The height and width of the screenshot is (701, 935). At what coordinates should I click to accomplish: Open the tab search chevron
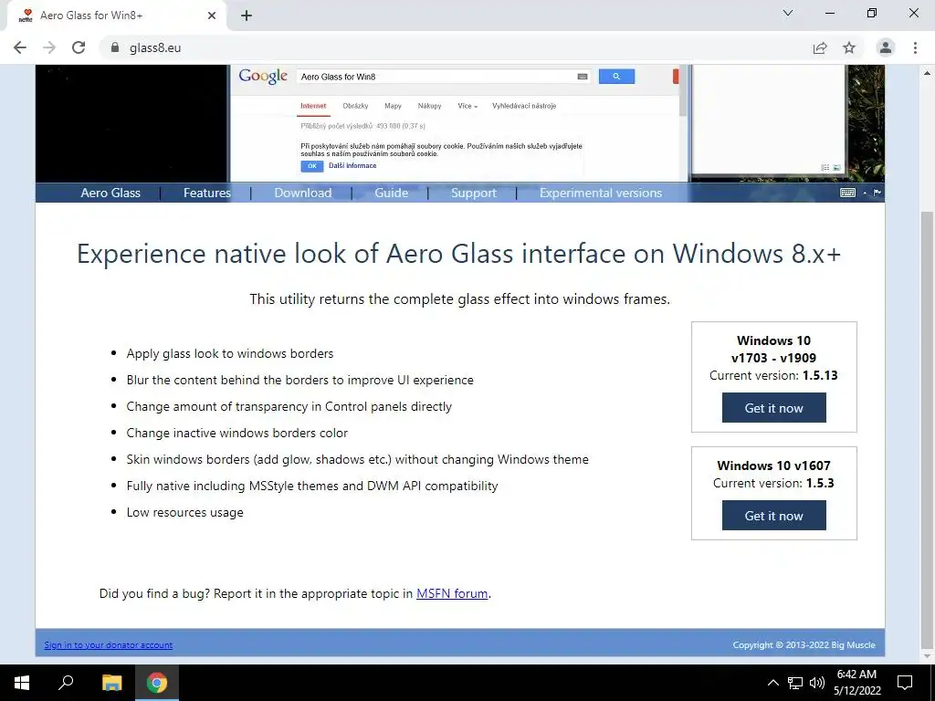click(788, 13)
